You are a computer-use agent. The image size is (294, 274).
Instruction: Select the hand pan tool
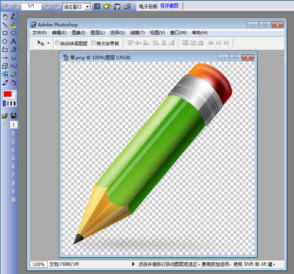[5, 16]
